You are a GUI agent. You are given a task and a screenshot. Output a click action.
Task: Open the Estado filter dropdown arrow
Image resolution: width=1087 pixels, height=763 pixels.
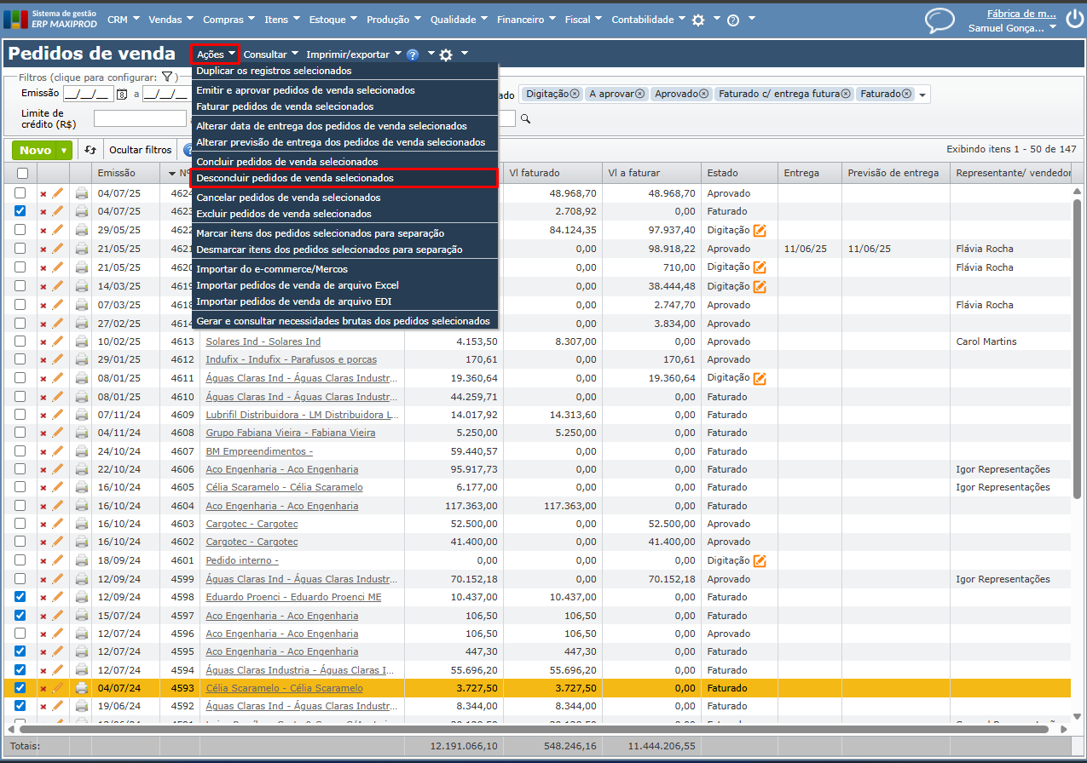(x=922, y=95)
